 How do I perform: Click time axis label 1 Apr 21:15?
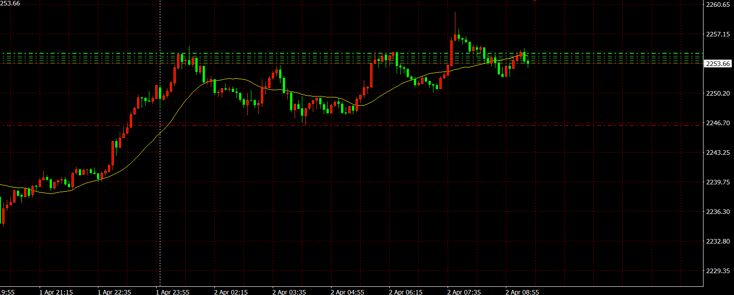(x=56, y=292)
